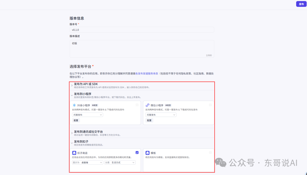This screenshot has width=307, height=175.
Task: Tick the 模板 checkbox
Action: coord(210,153)
